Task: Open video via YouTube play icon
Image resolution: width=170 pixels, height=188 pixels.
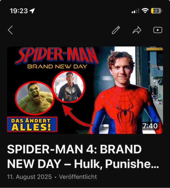Action: [x=158, y=30]
